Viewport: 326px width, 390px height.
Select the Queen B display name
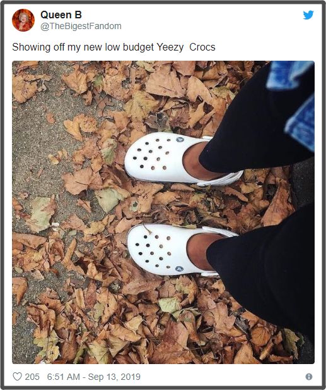61,15
